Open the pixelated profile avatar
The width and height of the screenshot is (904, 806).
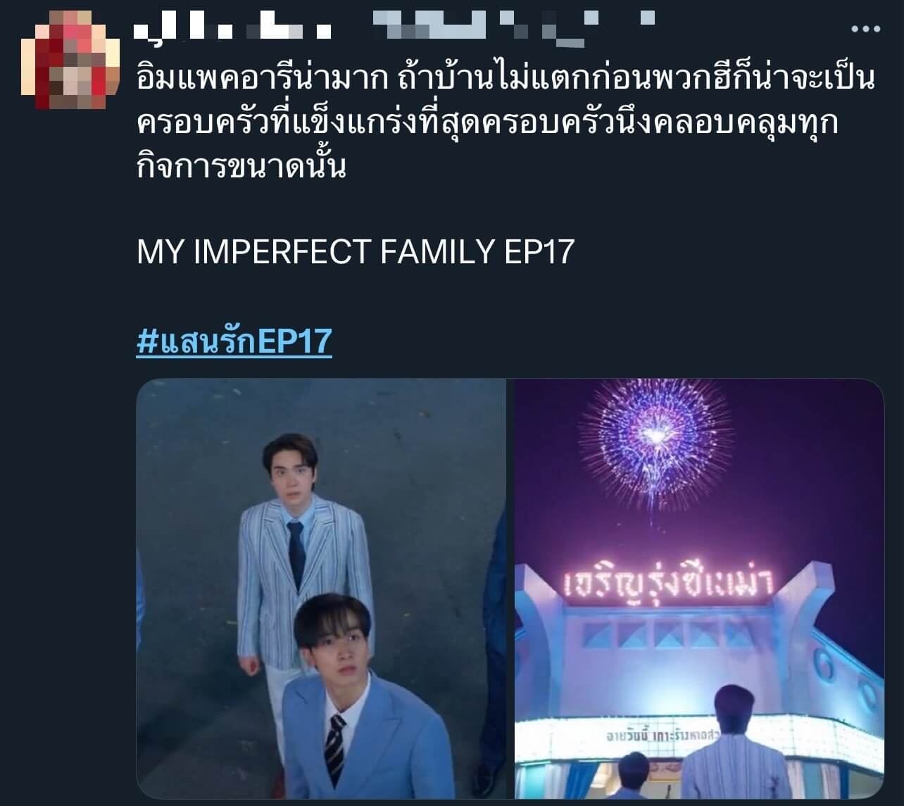point(63,61)
